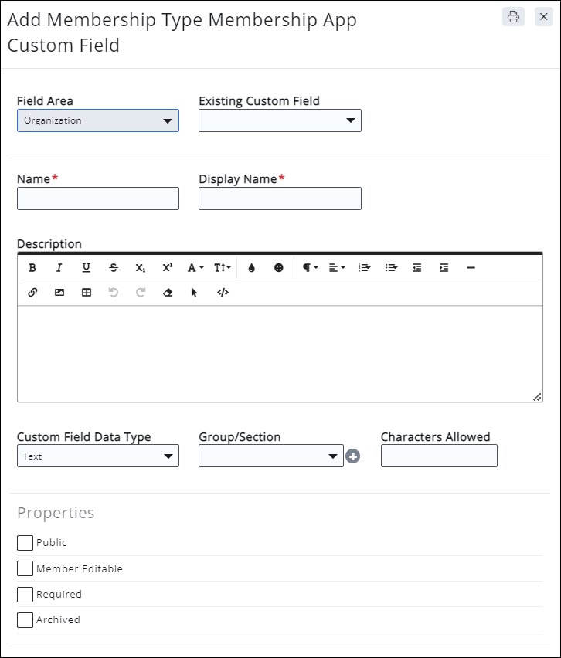Viewport: 561px width, 658px height.
Task: Print the custom field form
Action: [513, 17]
